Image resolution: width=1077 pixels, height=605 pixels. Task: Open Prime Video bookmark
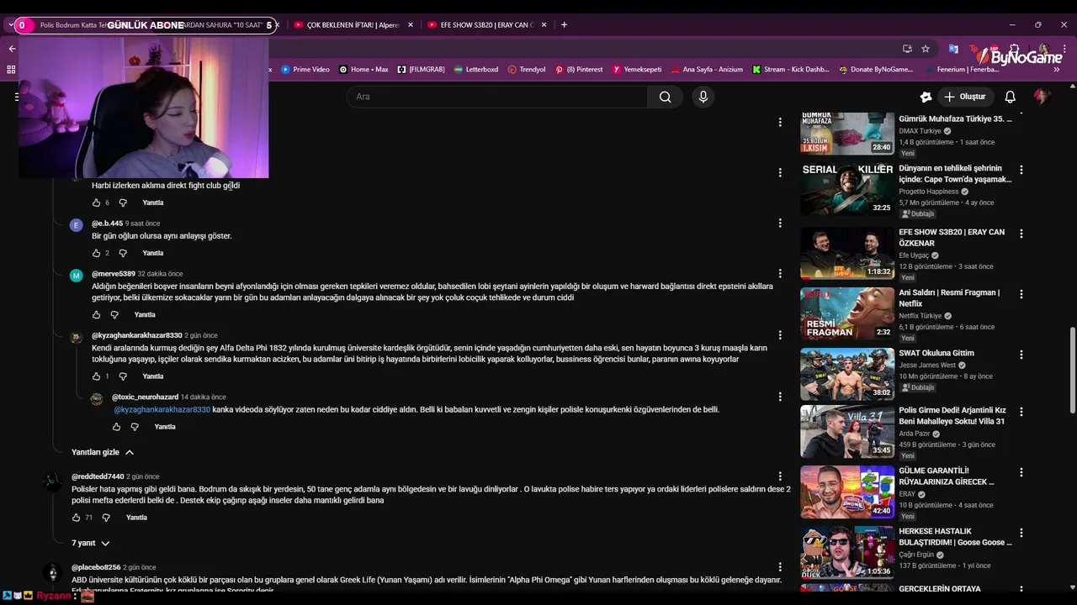[305, 69]
